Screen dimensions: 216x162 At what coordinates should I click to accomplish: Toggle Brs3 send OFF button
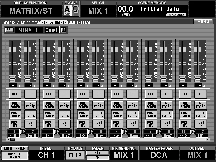pyautogui.click(x=185, y=94)
